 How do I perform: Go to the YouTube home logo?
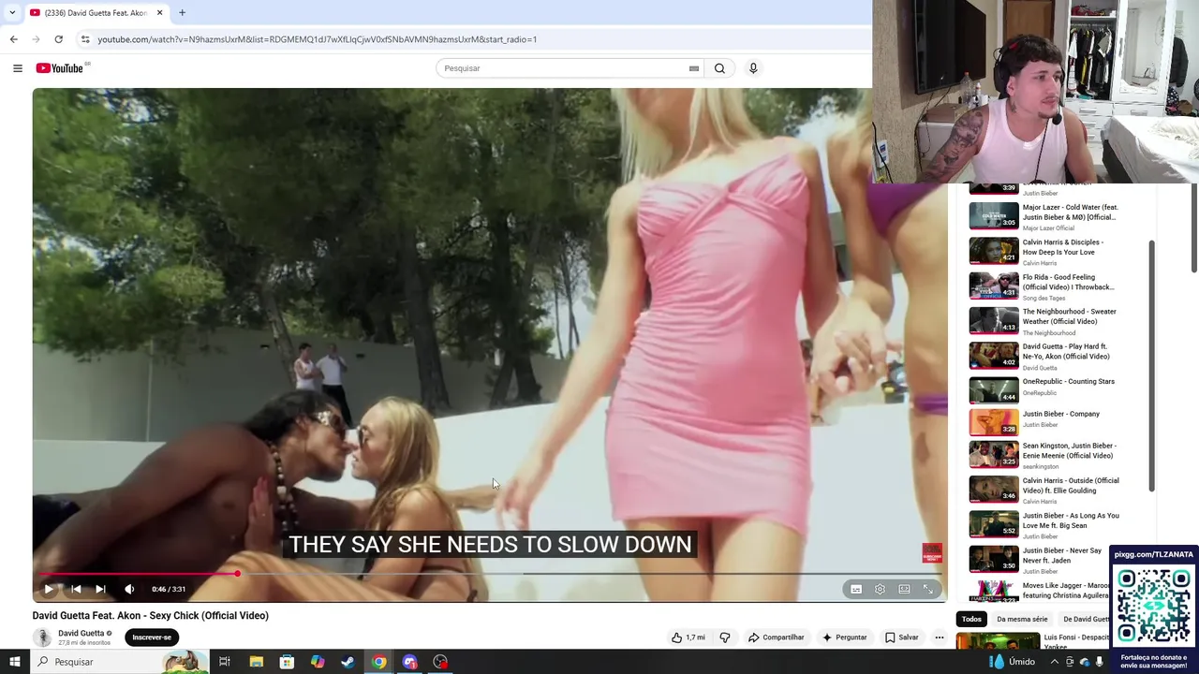click(x=60, y=68)
